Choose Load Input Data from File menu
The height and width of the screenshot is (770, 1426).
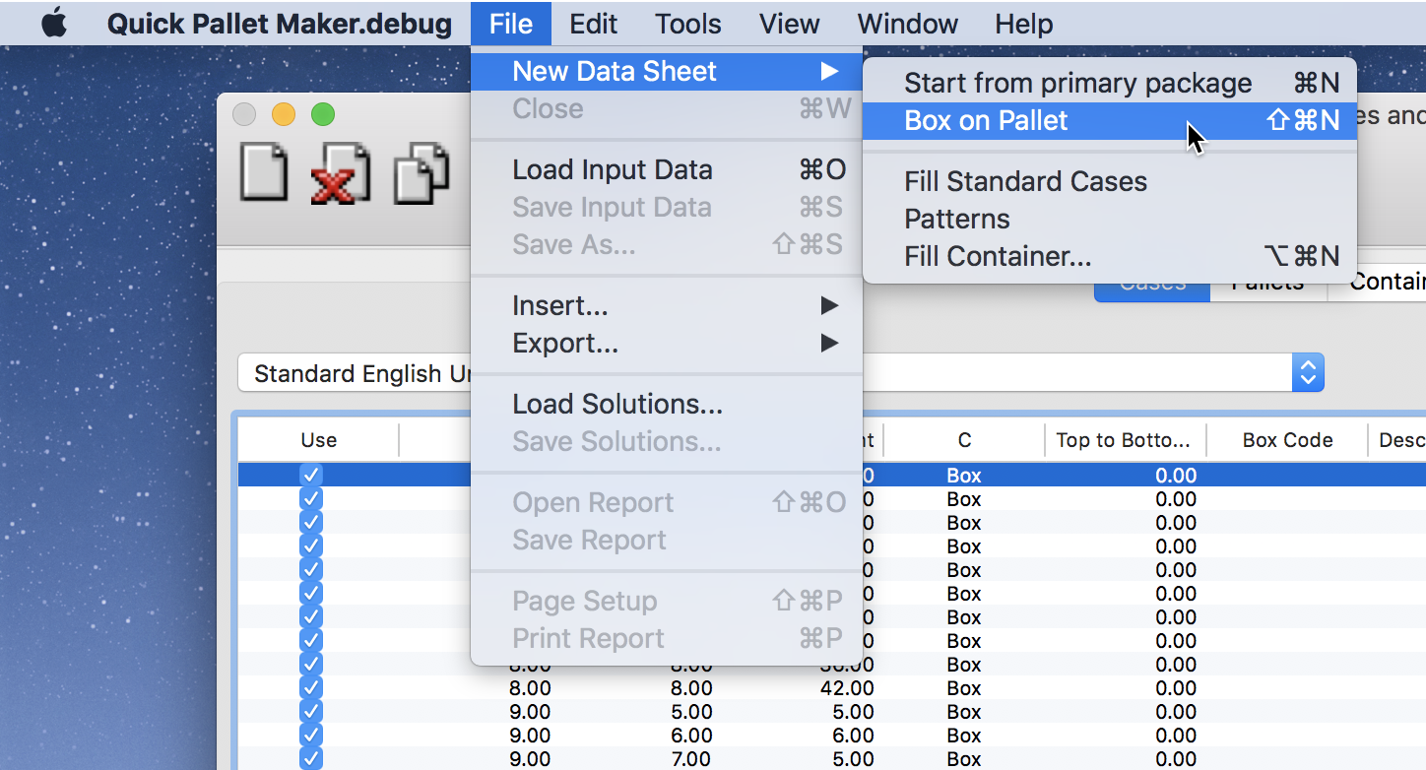coord(667,169)
